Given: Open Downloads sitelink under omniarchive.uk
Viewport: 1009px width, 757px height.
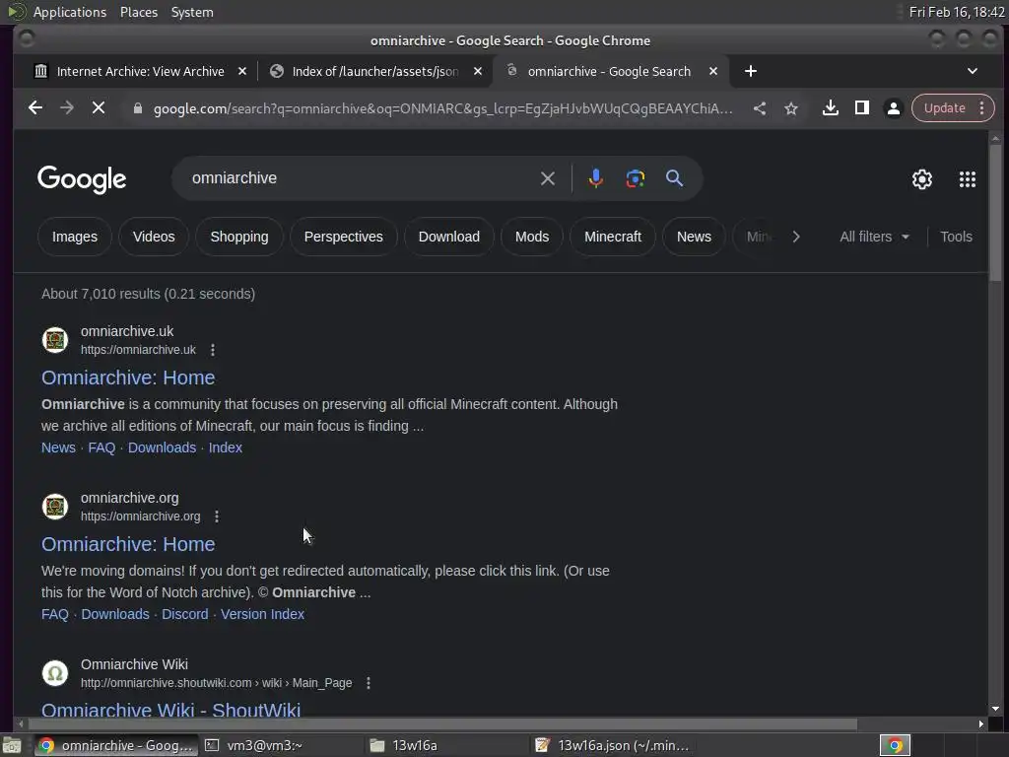Looking at the screenshot, I should click(163, 447).
